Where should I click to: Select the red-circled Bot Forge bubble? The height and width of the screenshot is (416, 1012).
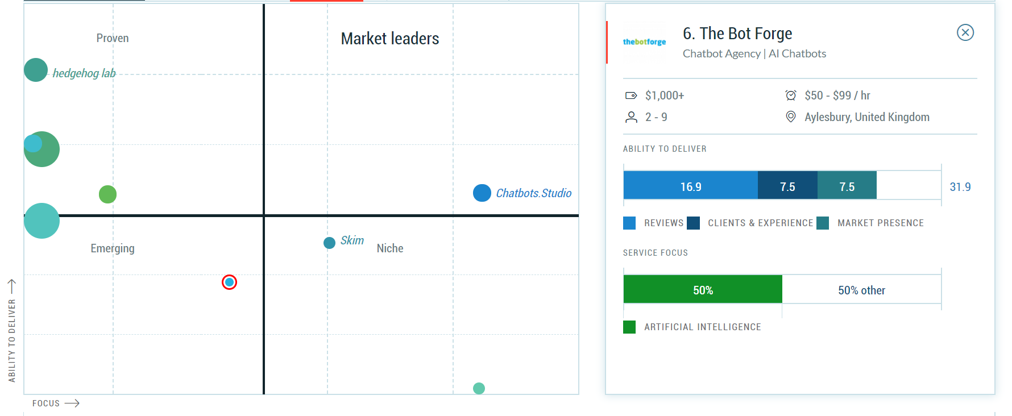229,282
